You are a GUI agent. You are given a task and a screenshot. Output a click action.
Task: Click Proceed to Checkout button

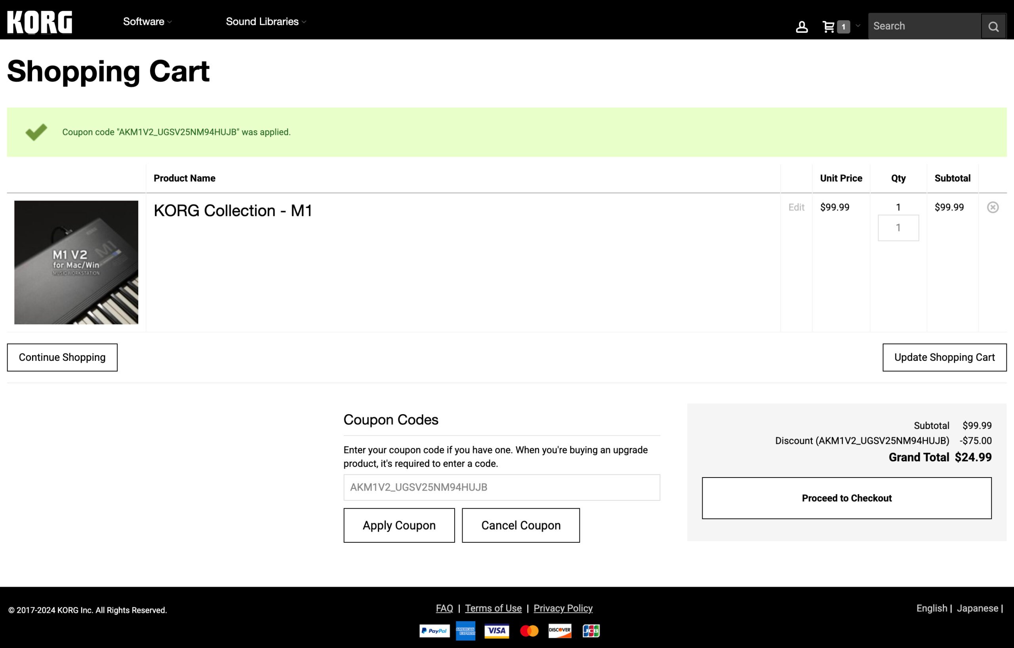[847, 498]
